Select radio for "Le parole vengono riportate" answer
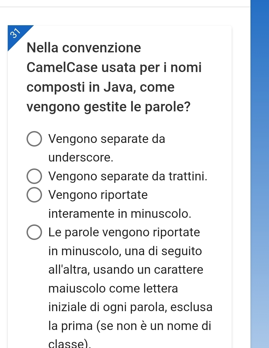 point(34,232)
